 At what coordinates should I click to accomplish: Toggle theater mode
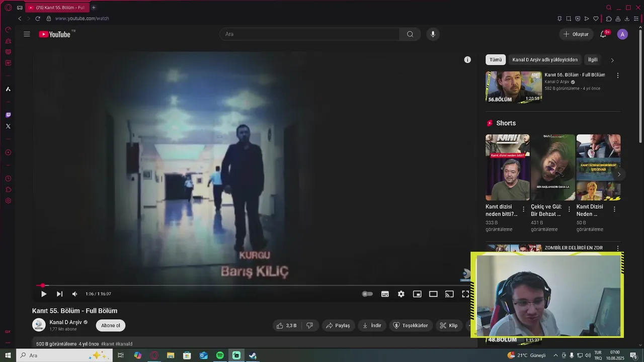pyautogui.click(x=433, y=294)
